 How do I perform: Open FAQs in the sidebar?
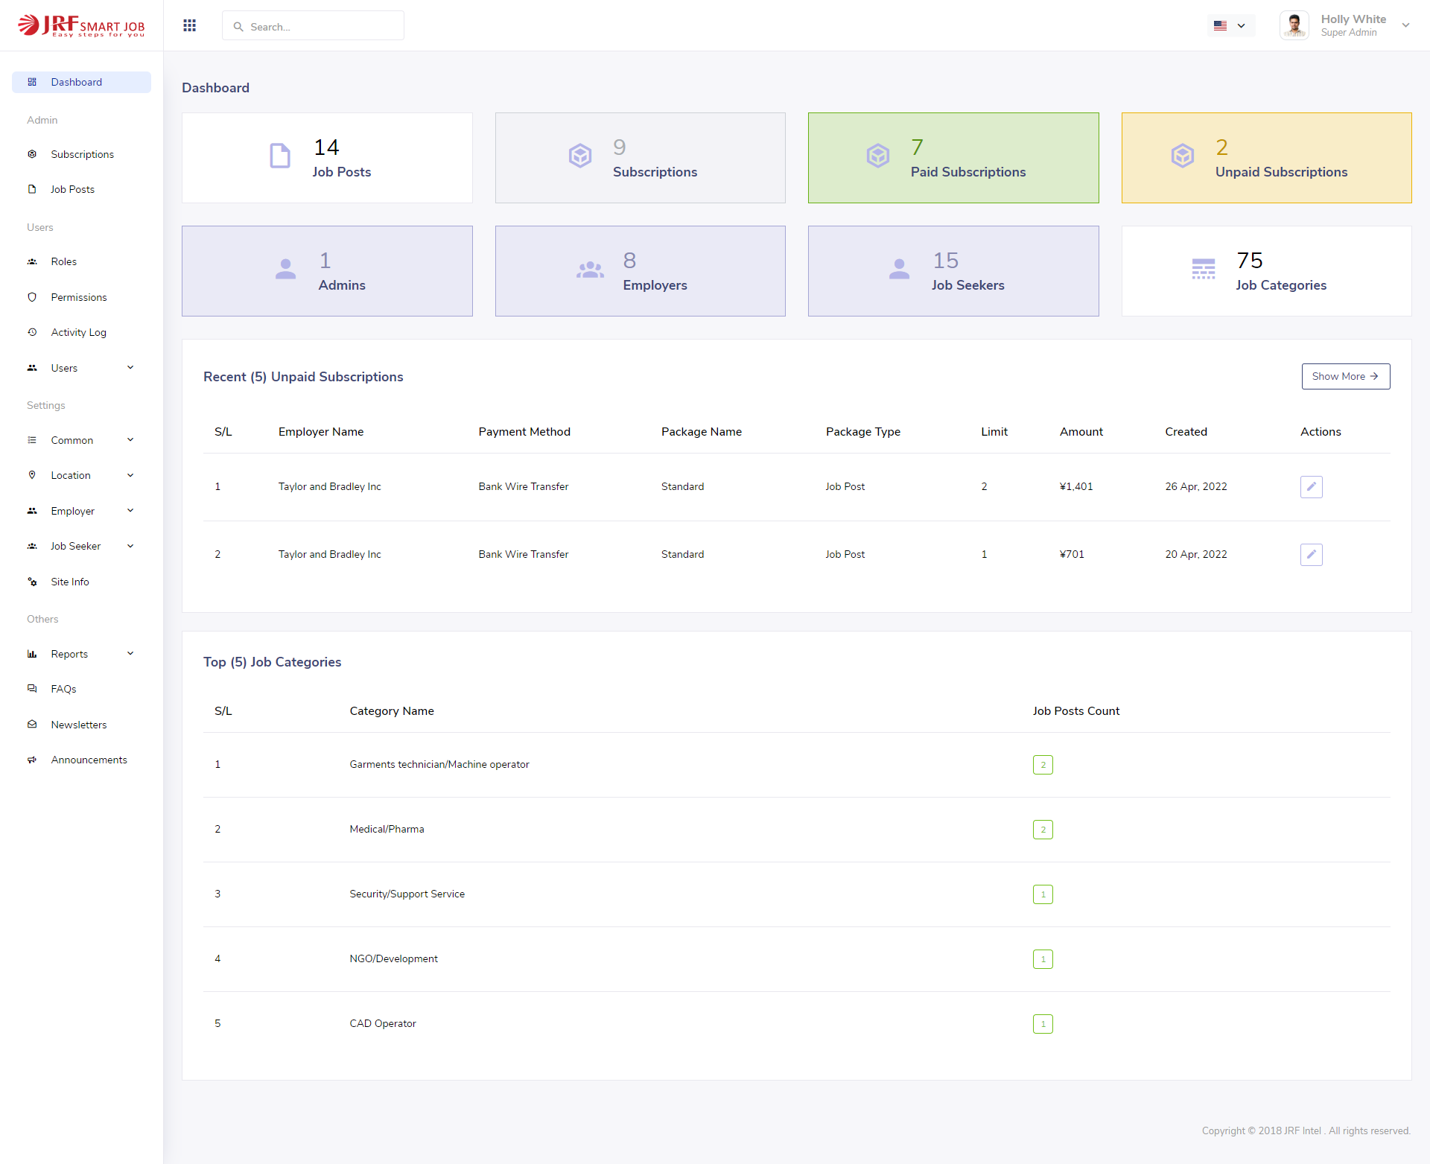(81, 689)
